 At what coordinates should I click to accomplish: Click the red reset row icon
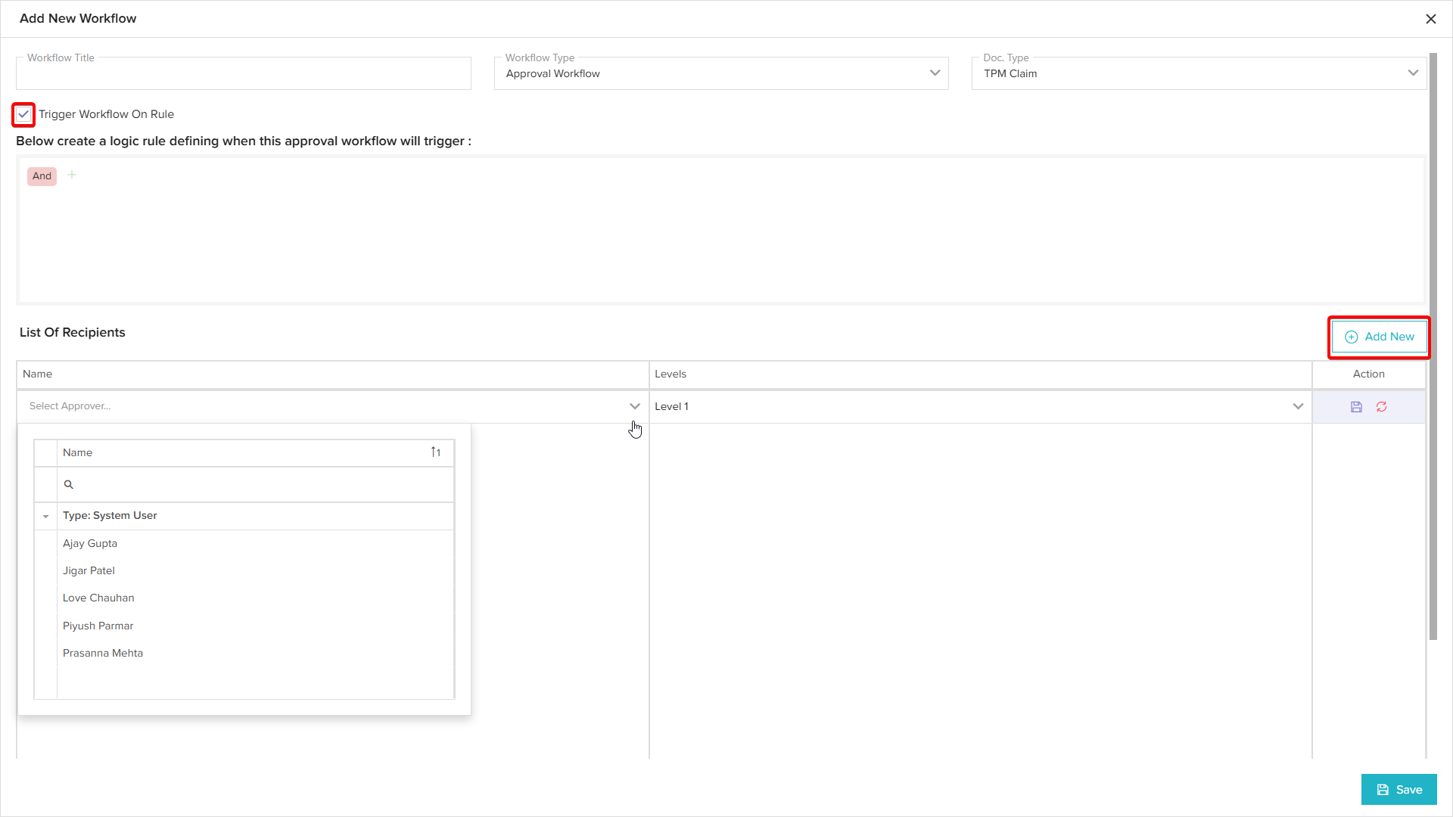click(1381, 407)
